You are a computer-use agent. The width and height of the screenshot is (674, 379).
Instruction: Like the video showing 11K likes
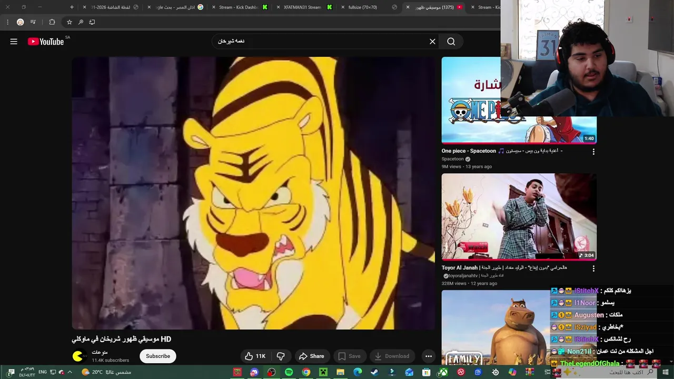point(255,356)
